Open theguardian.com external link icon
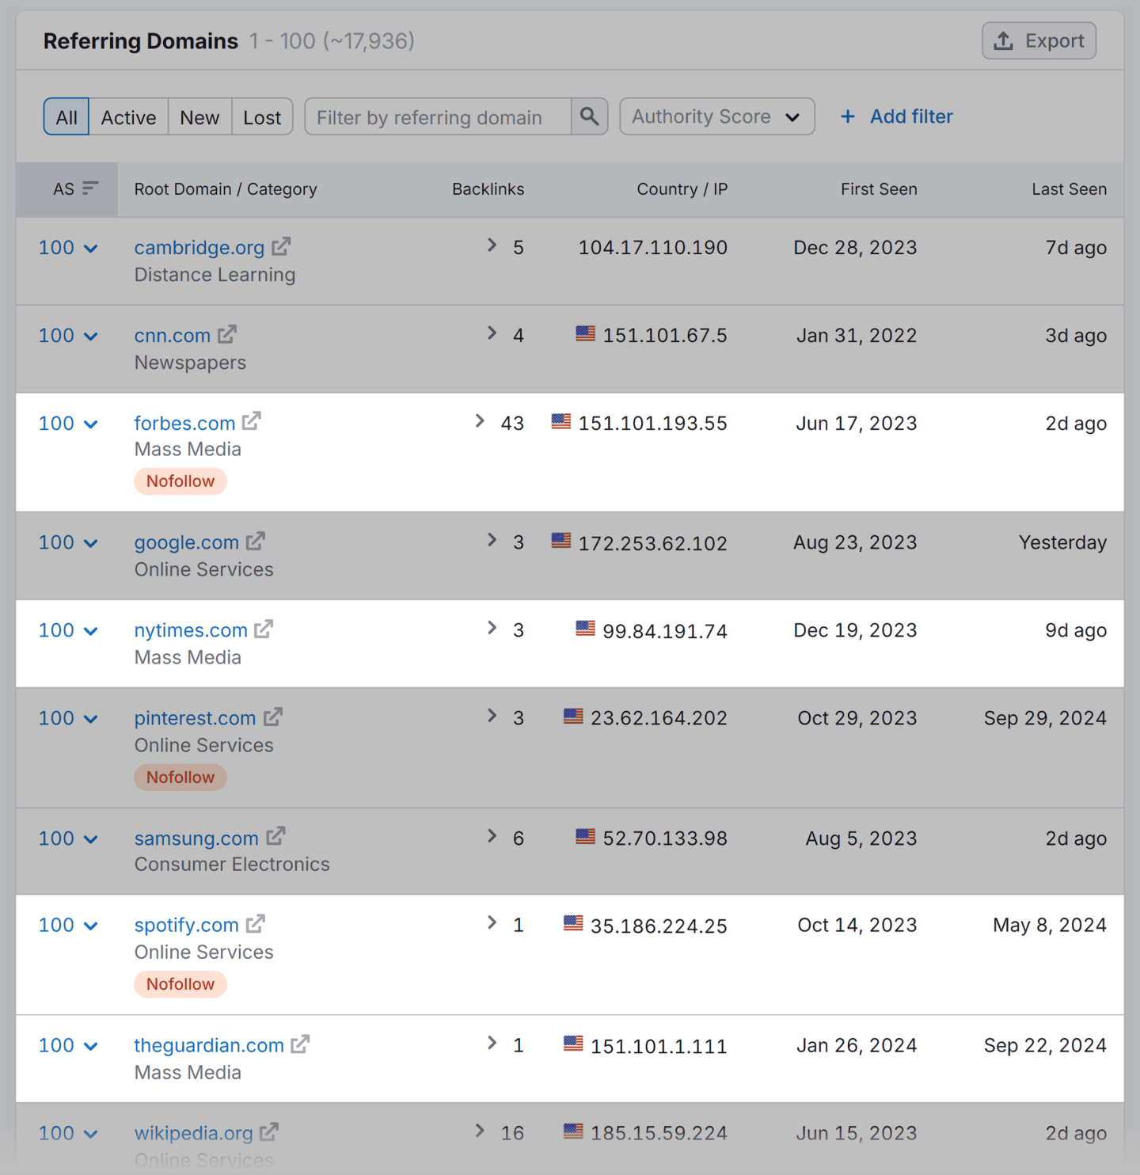1140x1175 pixels. coord(300,1045)
